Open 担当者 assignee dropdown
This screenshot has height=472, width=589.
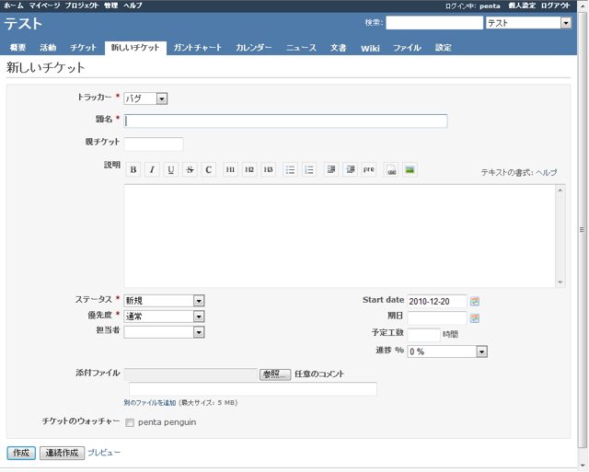[164, 332]
